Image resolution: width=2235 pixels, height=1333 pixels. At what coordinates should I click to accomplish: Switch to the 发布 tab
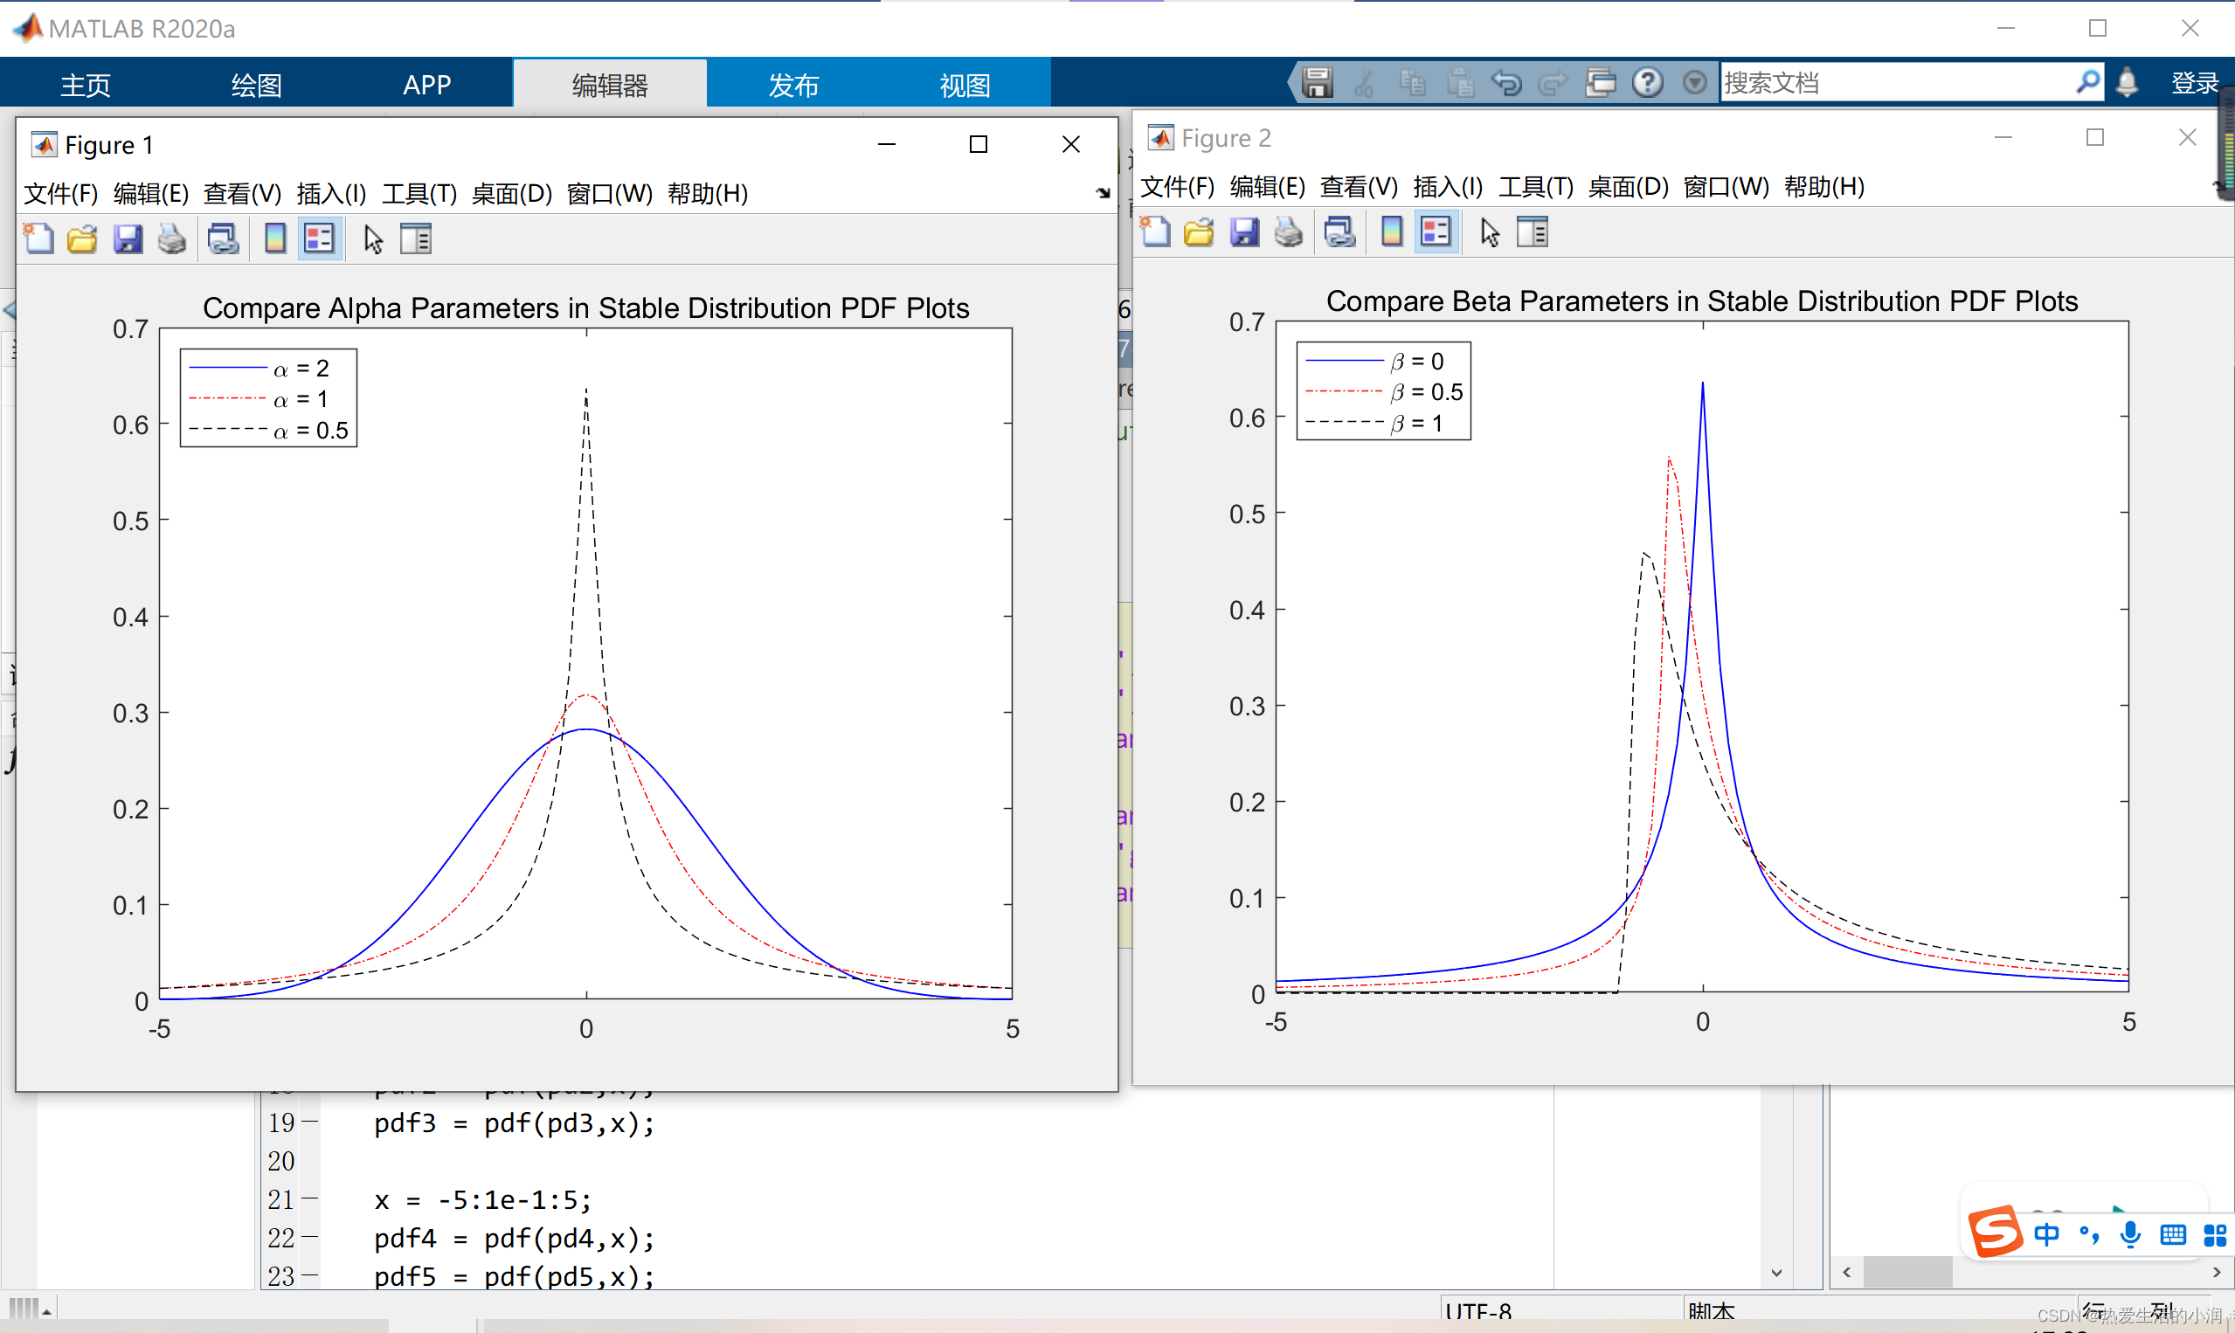pyautogui.click(x=793, y=85)
